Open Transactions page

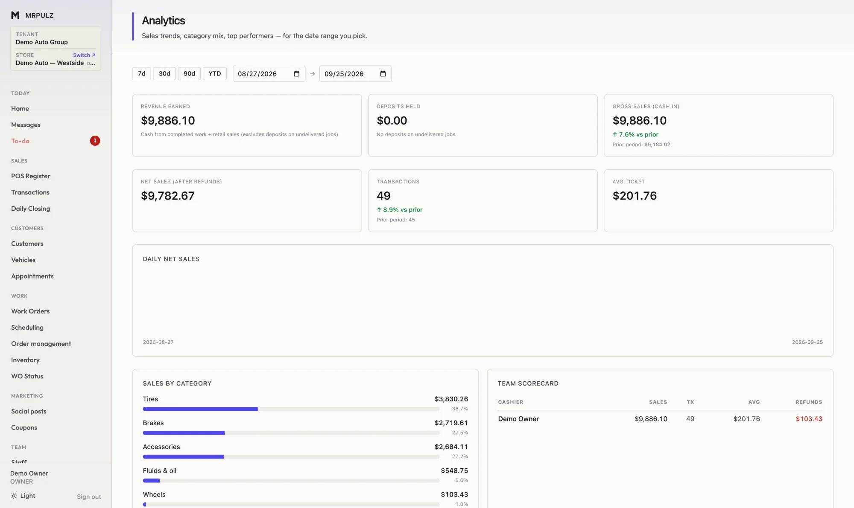[x=30, y=192]
